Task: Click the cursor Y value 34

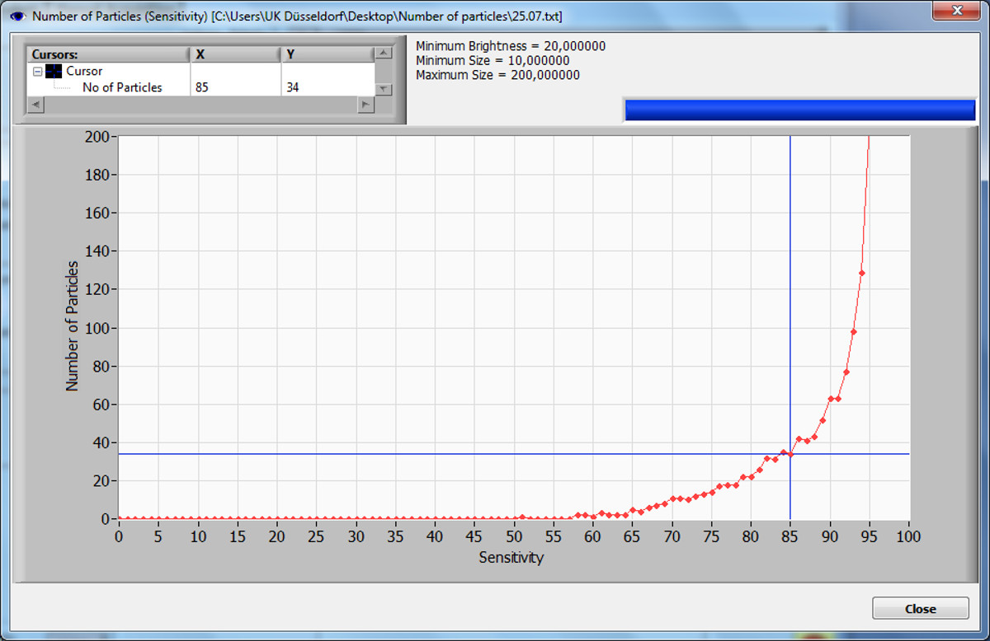Action: [x=293, y=87]
